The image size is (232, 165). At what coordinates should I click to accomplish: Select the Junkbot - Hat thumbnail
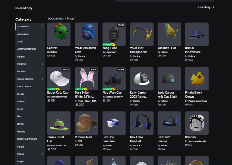[169, 34]
